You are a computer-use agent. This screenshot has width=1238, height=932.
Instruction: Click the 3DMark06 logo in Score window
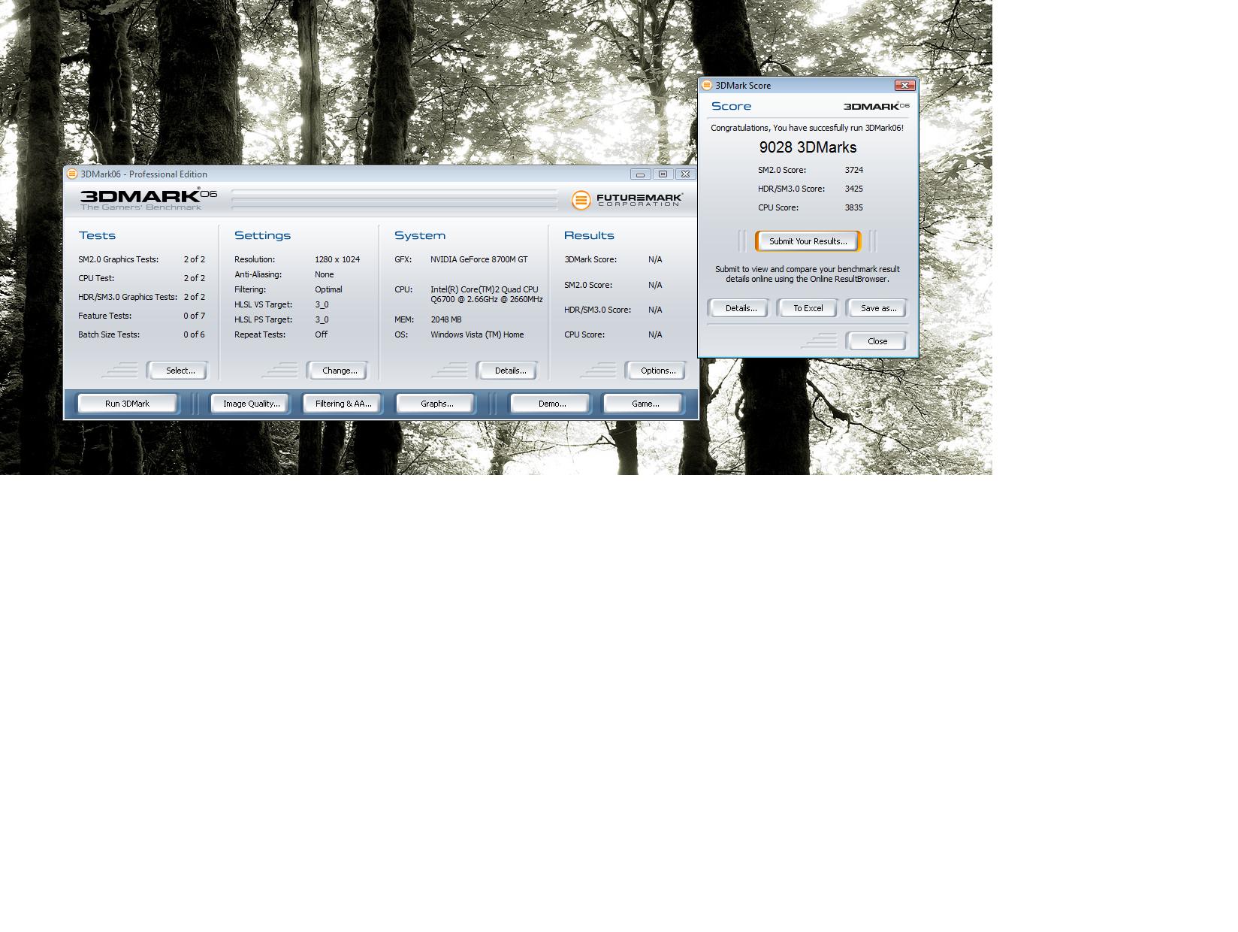coord(876,106)
